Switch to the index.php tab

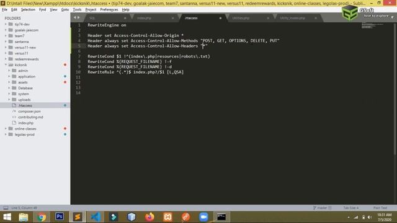[155, 18]
